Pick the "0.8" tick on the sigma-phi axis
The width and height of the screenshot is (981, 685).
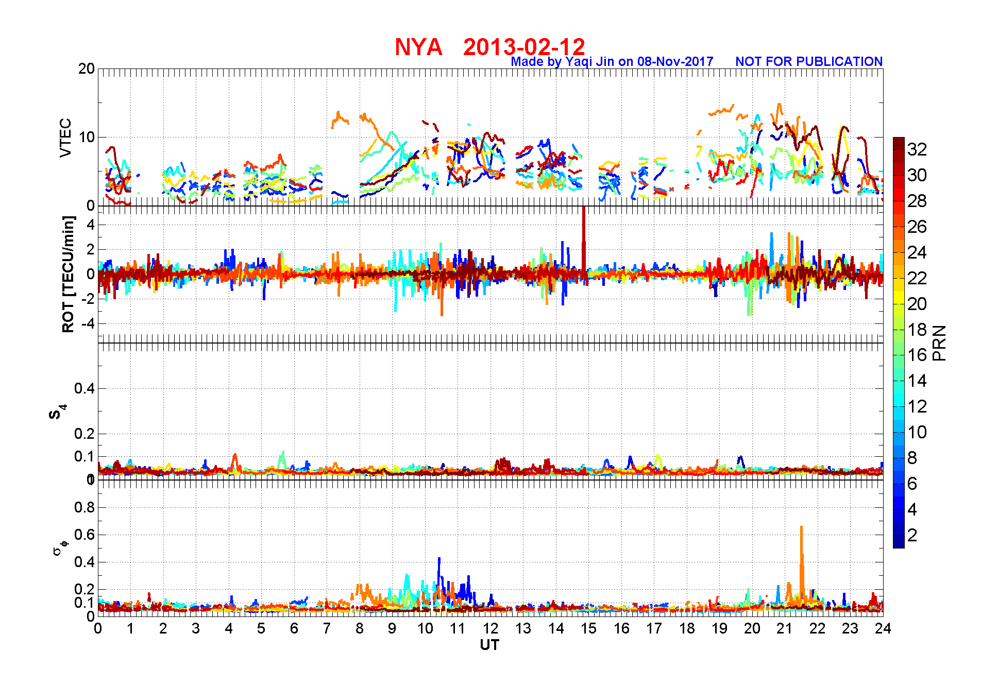tap(84, 507)
